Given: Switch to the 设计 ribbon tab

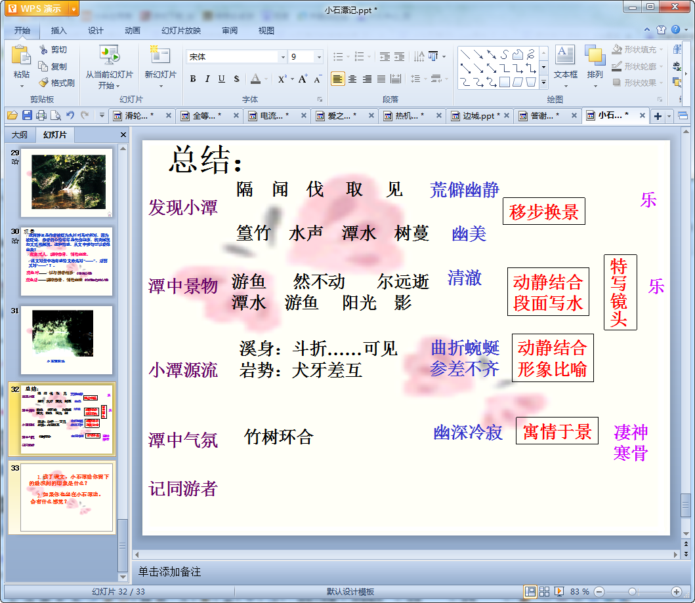Looking at the screenshot, I should pyautogui.click(x=95, y=31).
